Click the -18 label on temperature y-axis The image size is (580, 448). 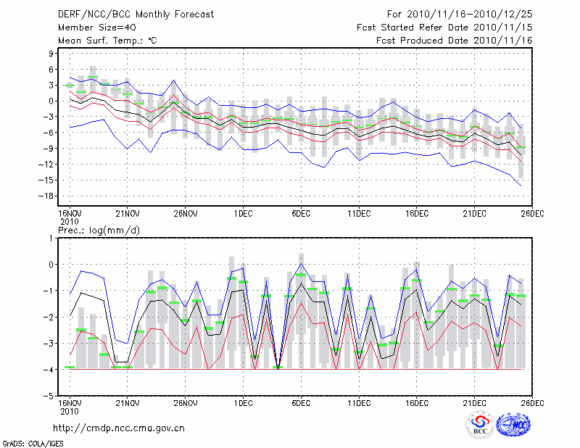coord(49,196)
